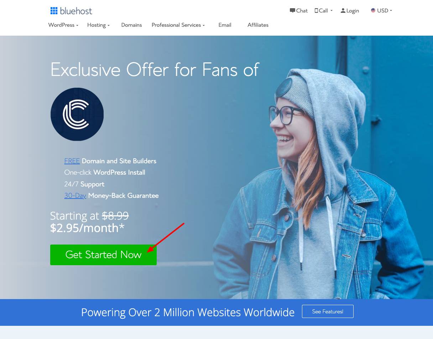Follow the FREE domain link
Viewport: 433px width, 339px height.
click(x=72, y=161)
